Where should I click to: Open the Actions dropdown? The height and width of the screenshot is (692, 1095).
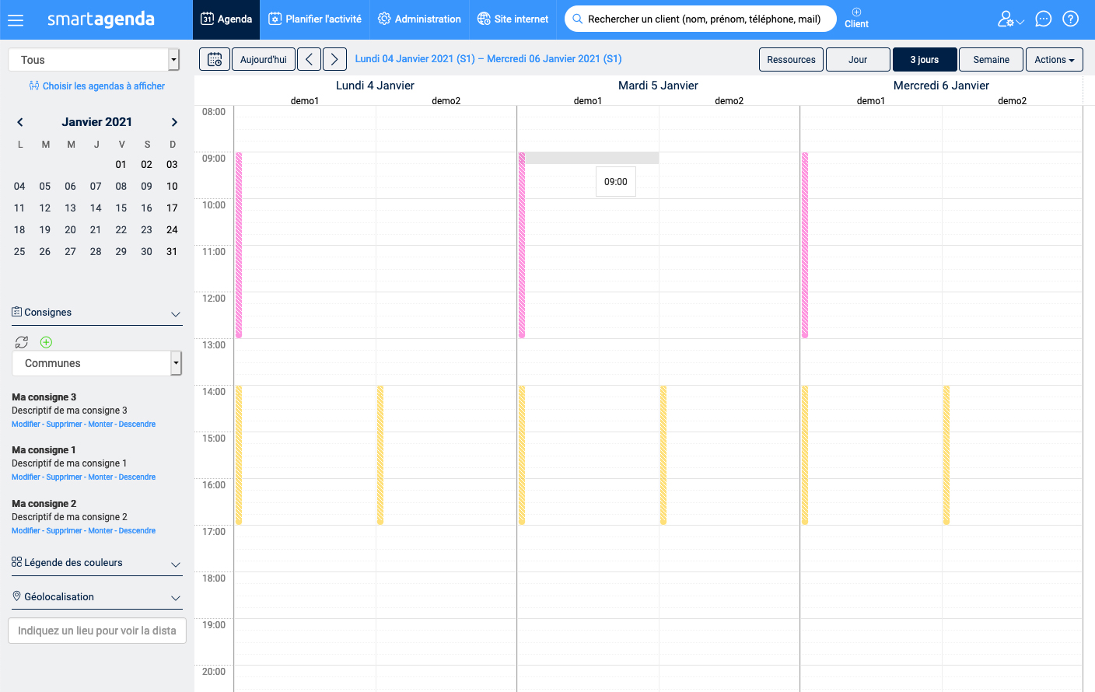click(x=1054, y=60)
